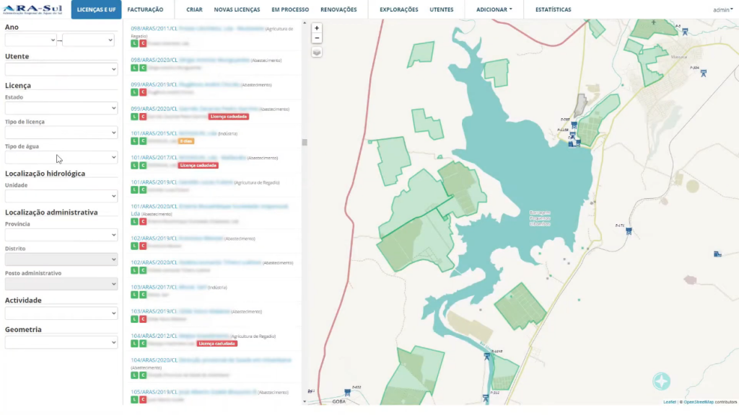This screenshot has width=739, height=415.
Task: Open the ESTATÍSTICAS menu item
Action: [x=553, y=9]
